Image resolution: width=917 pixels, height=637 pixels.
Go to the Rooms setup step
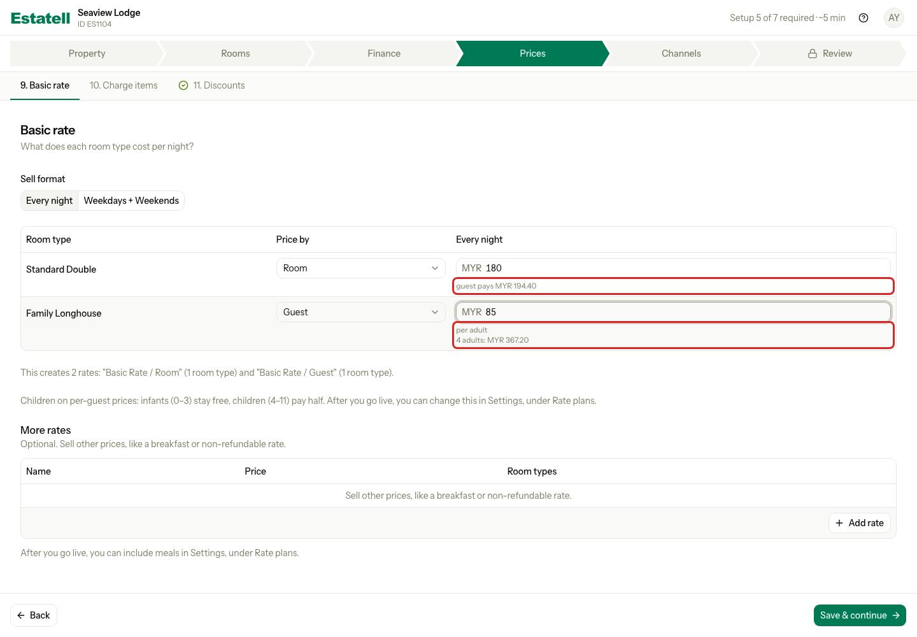click(236, 54)
